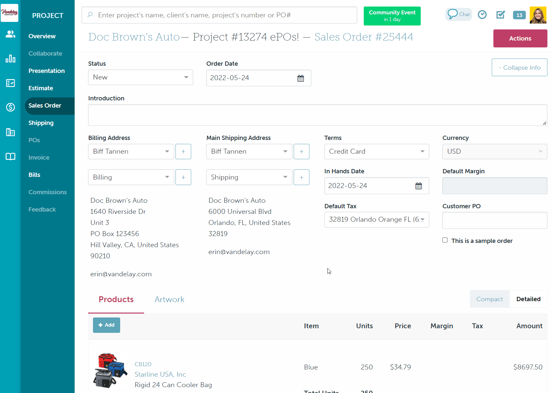Viewport: 552px width, 393px height.
Task: Switch to Detailed product view
Action: click(528, 299)
